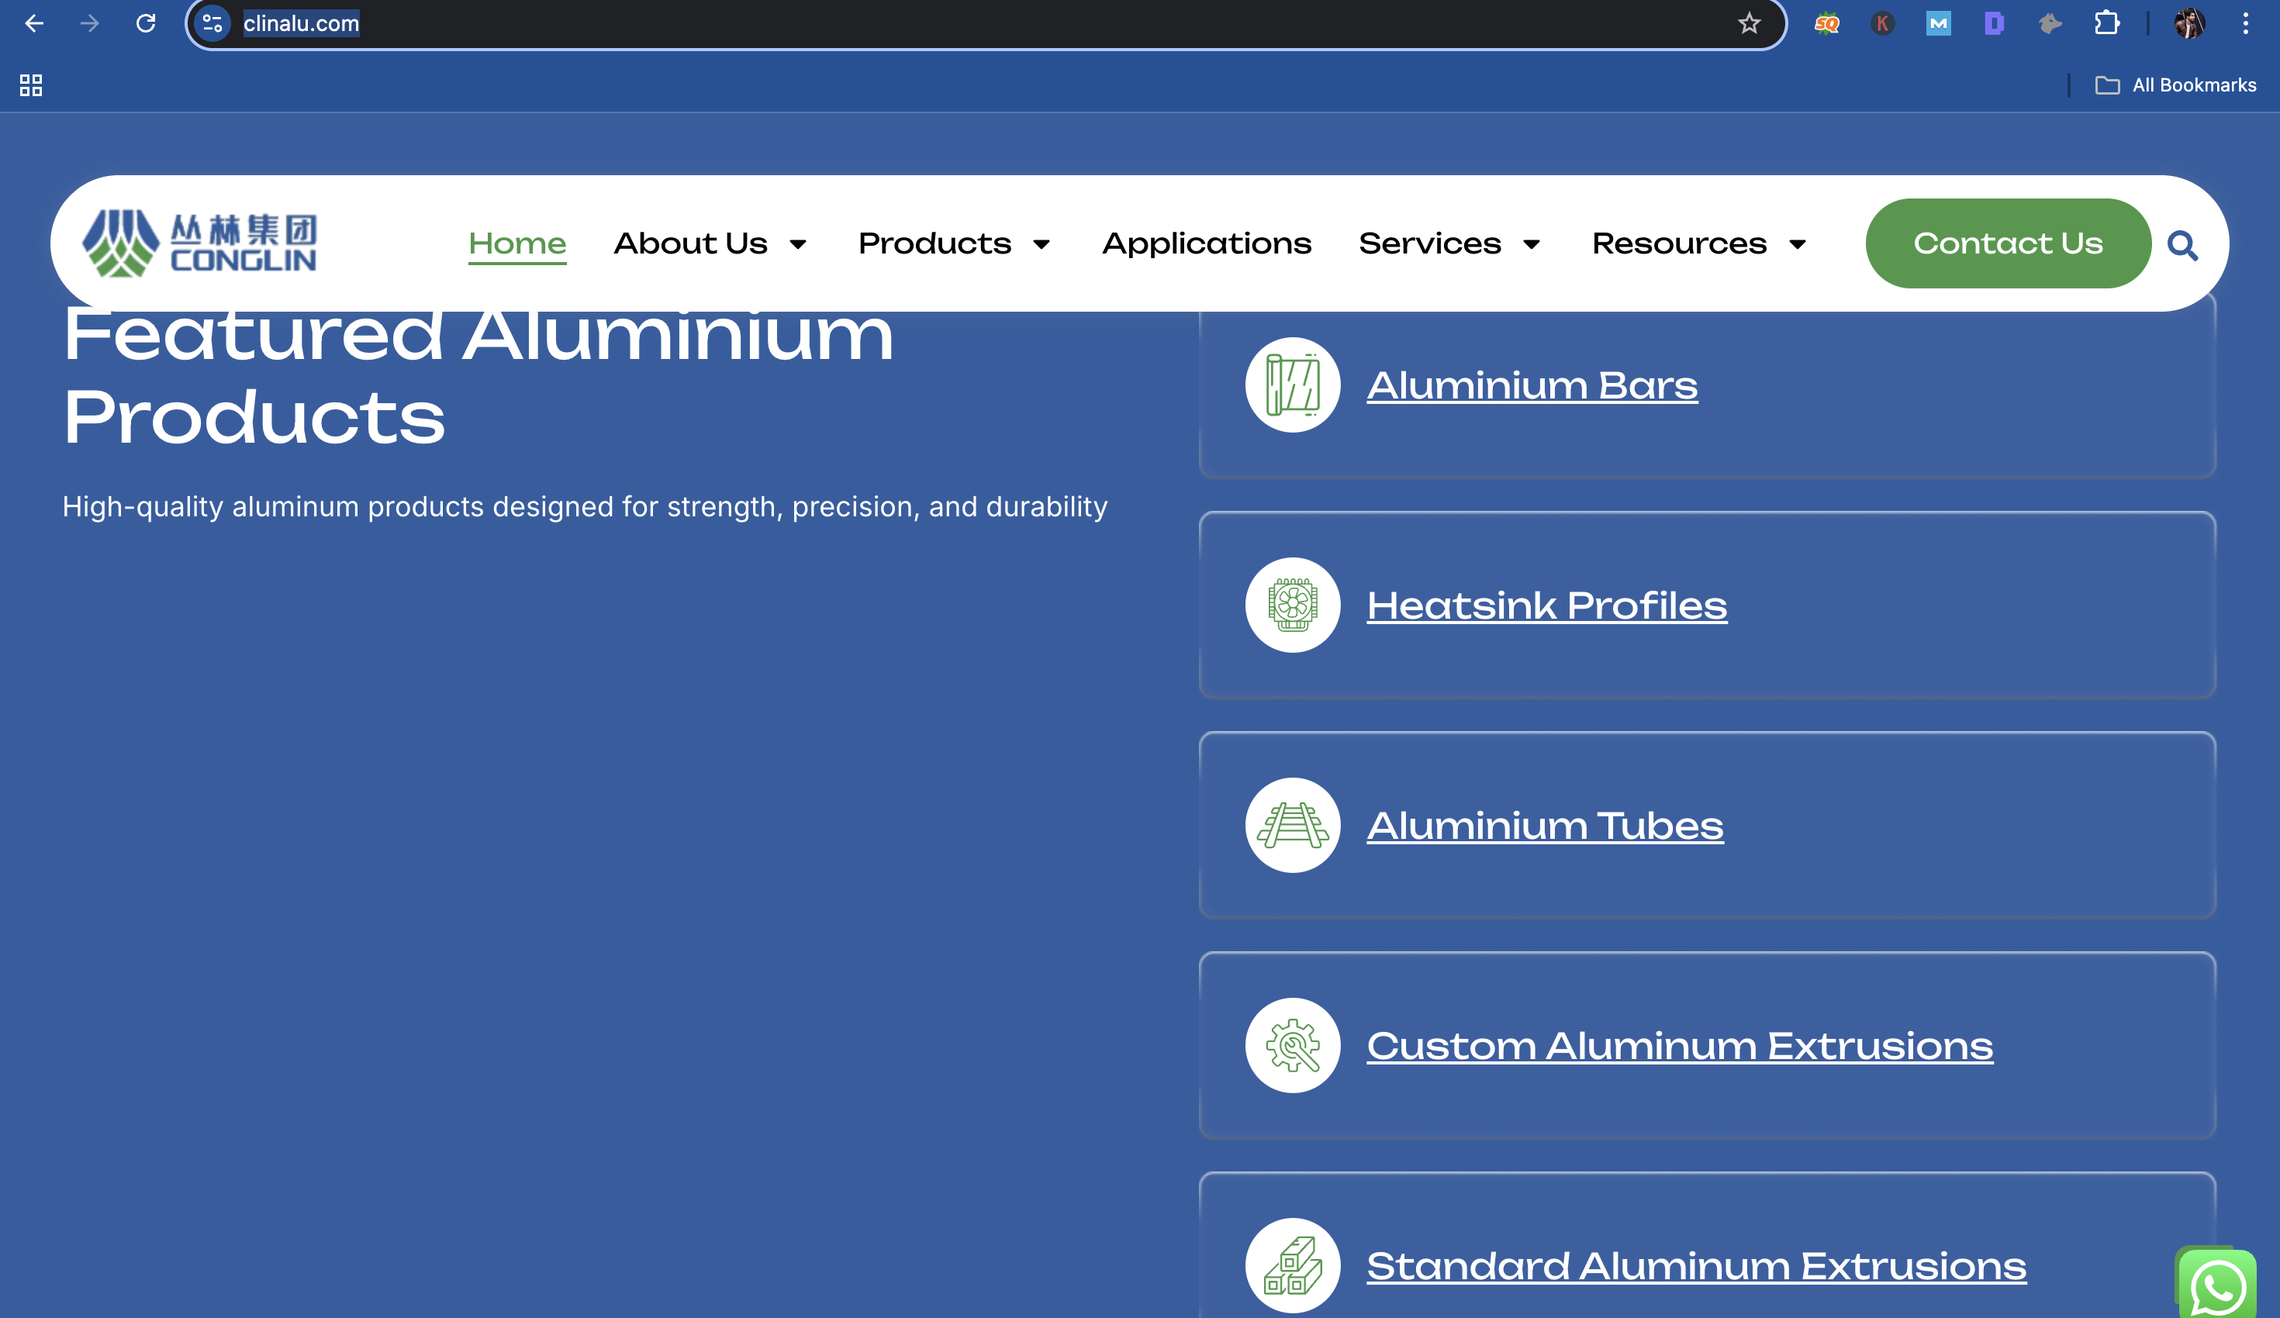This screenshot has width=2280, height=1318.
Task: Click the Aluminium Bars product icon
Action: click(1292, 384)
